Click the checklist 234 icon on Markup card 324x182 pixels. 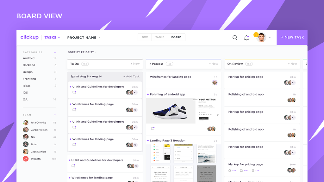point(230,170)
